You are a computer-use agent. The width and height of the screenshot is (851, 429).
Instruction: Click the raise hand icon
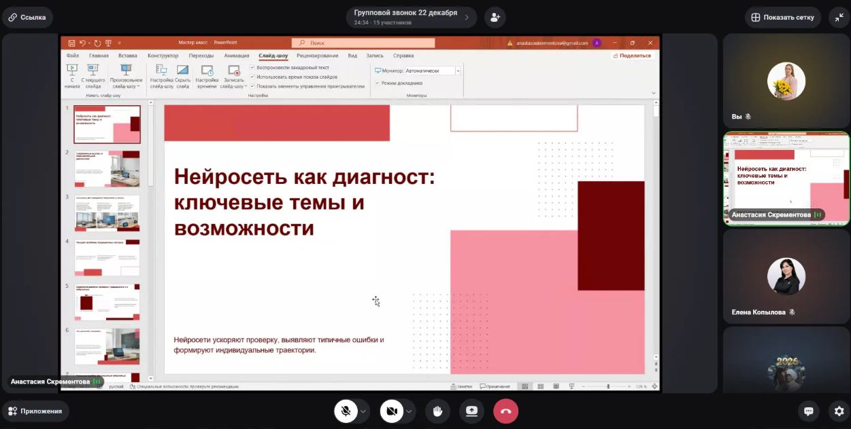(x=438, y=411)
